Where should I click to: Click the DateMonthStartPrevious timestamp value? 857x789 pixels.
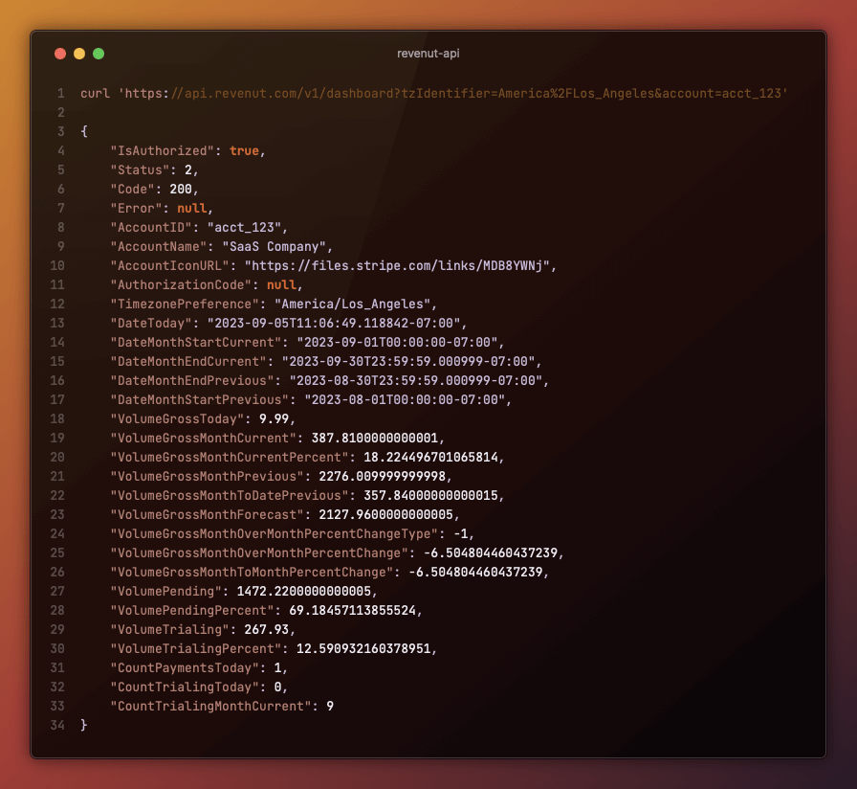point(405,400)
